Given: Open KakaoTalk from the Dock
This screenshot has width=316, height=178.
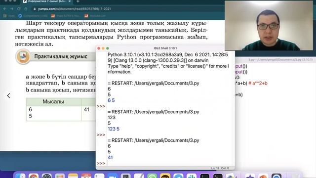Looking at the screenshot, I should 165,176.
